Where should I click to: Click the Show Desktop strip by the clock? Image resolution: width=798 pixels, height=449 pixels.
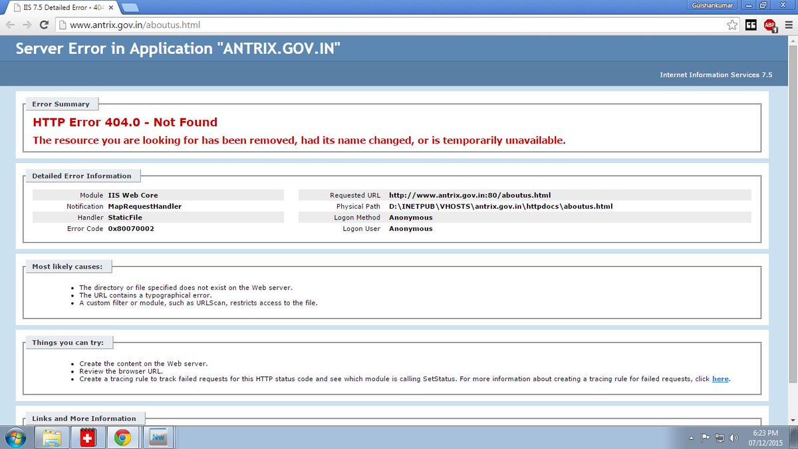(x=793, y=438)
